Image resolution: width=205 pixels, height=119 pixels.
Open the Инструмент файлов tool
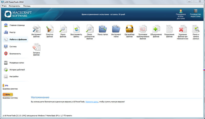click(x=36, y=31)
